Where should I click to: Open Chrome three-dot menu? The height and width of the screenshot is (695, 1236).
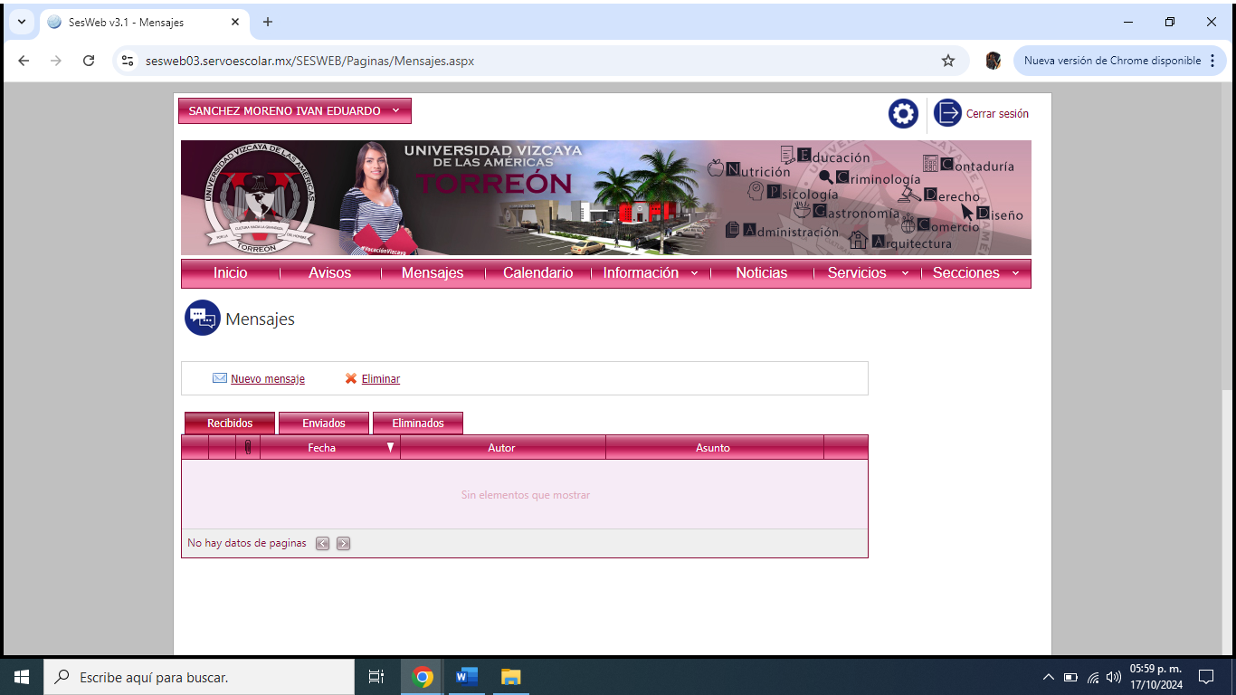click(x=1212, y=61)
